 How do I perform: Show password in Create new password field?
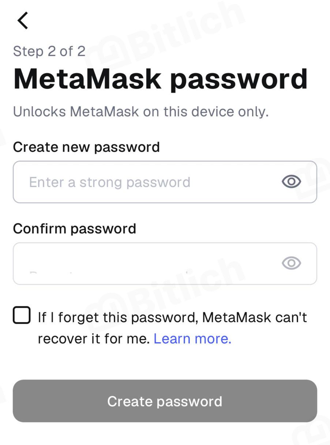(291, 182)
